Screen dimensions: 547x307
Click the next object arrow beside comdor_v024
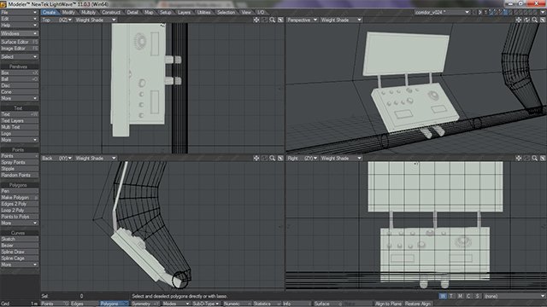480,12
